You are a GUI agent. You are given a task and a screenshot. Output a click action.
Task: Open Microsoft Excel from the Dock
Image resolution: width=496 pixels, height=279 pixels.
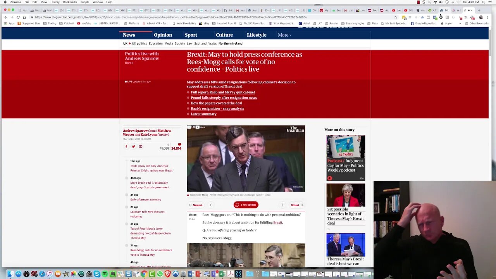tap(222, 274)
